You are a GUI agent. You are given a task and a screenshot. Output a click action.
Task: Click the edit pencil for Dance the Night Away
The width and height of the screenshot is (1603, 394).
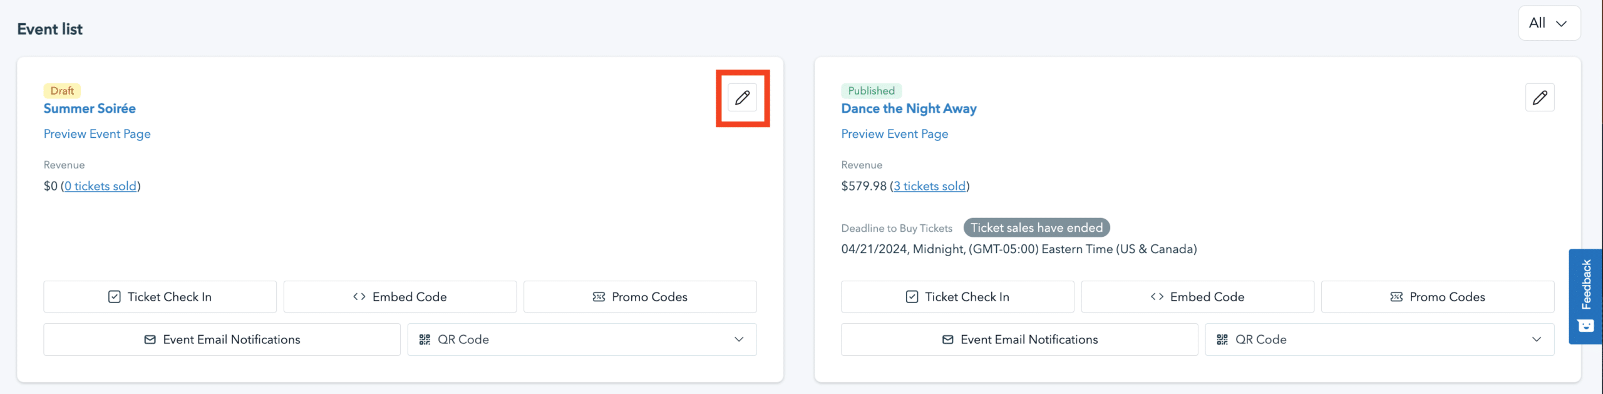click(x=1540, y=98)
